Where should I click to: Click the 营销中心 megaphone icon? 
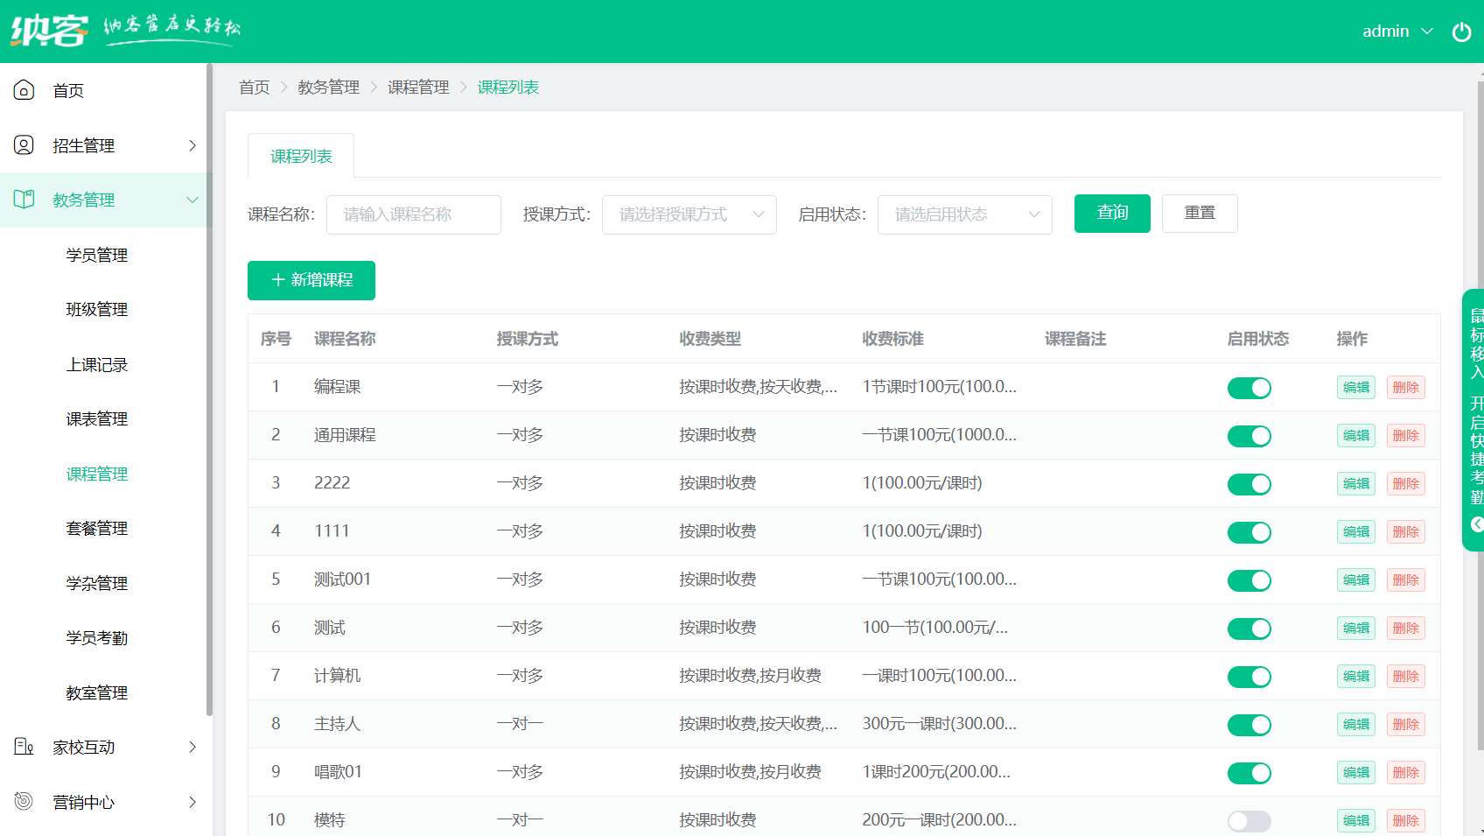24,801
